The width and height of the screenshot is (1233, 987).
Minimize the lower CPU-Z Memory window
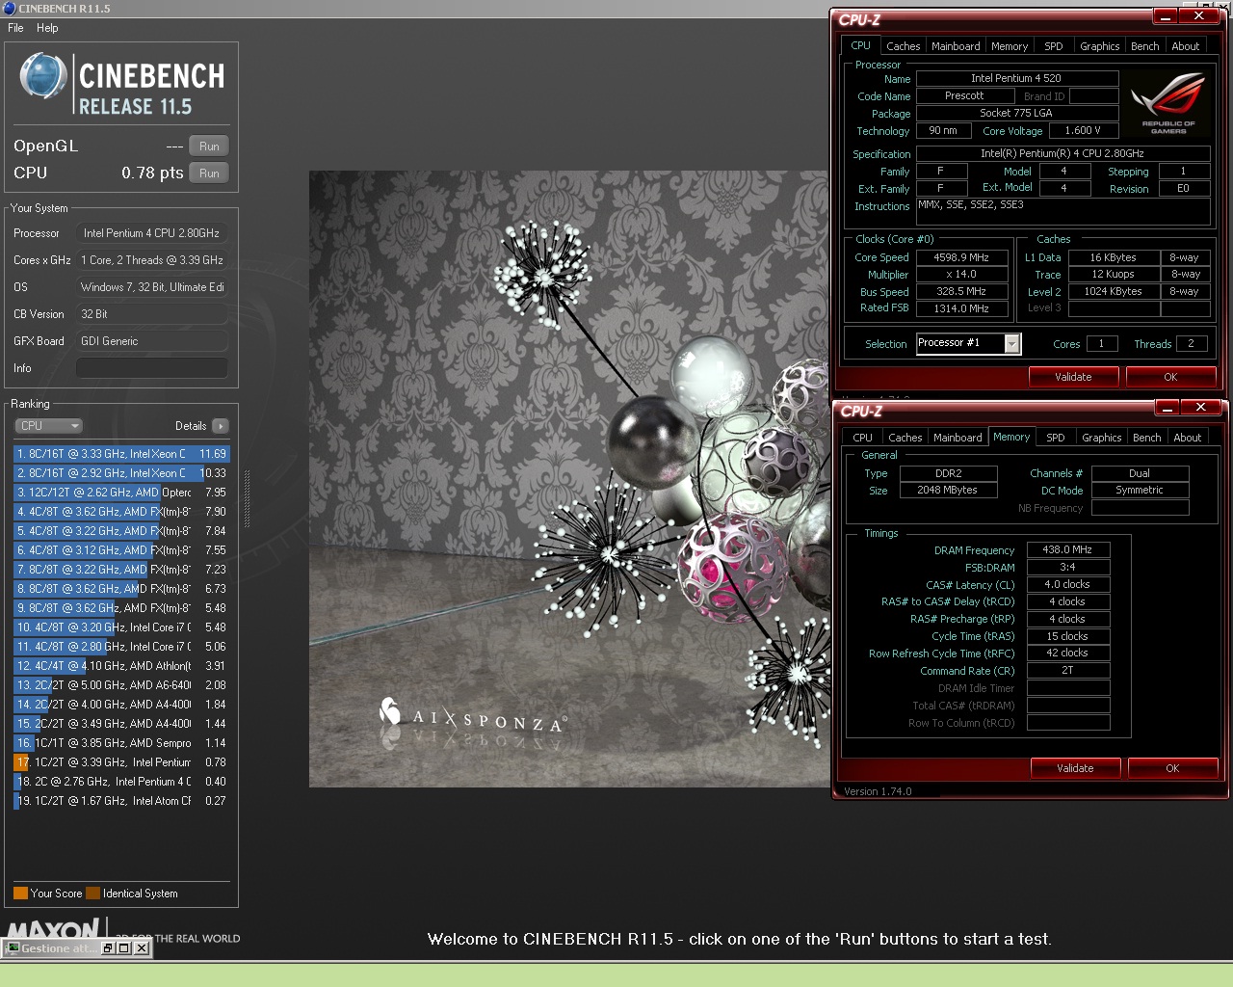point(1167,408)
